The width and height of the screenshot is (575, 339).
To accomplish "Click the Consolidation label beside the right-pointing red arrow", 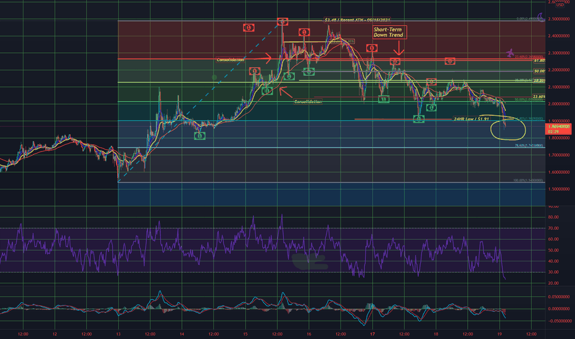I will pos(230,60).
